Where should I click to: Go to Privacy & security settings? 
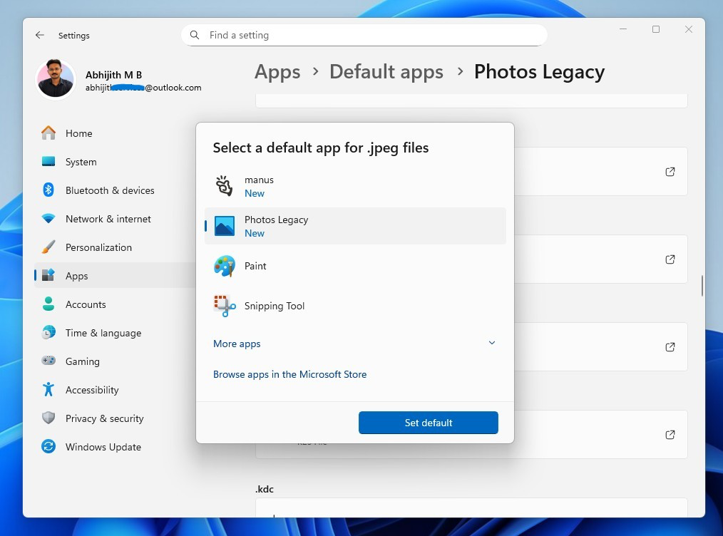[x=104, y=418]
